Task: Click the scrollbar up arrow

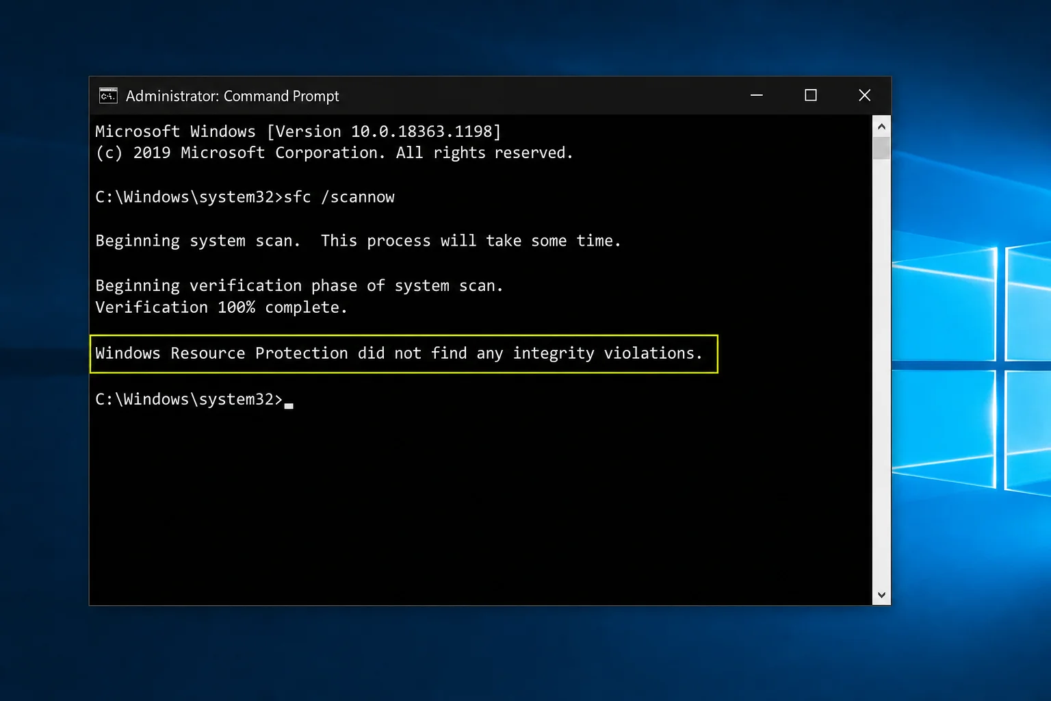Action: pyautogui.click(x=881, y=126)
